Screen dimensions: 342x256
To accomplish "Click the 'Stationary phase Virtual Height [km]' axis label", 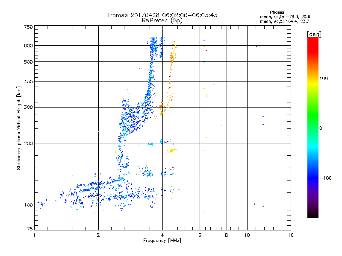I will click(18, 128).
